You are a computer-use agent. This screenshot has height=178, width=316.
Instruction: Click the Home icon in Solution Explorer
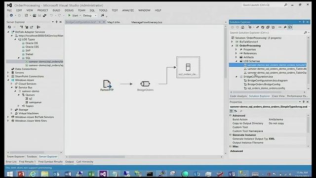[x=242, y=27]
